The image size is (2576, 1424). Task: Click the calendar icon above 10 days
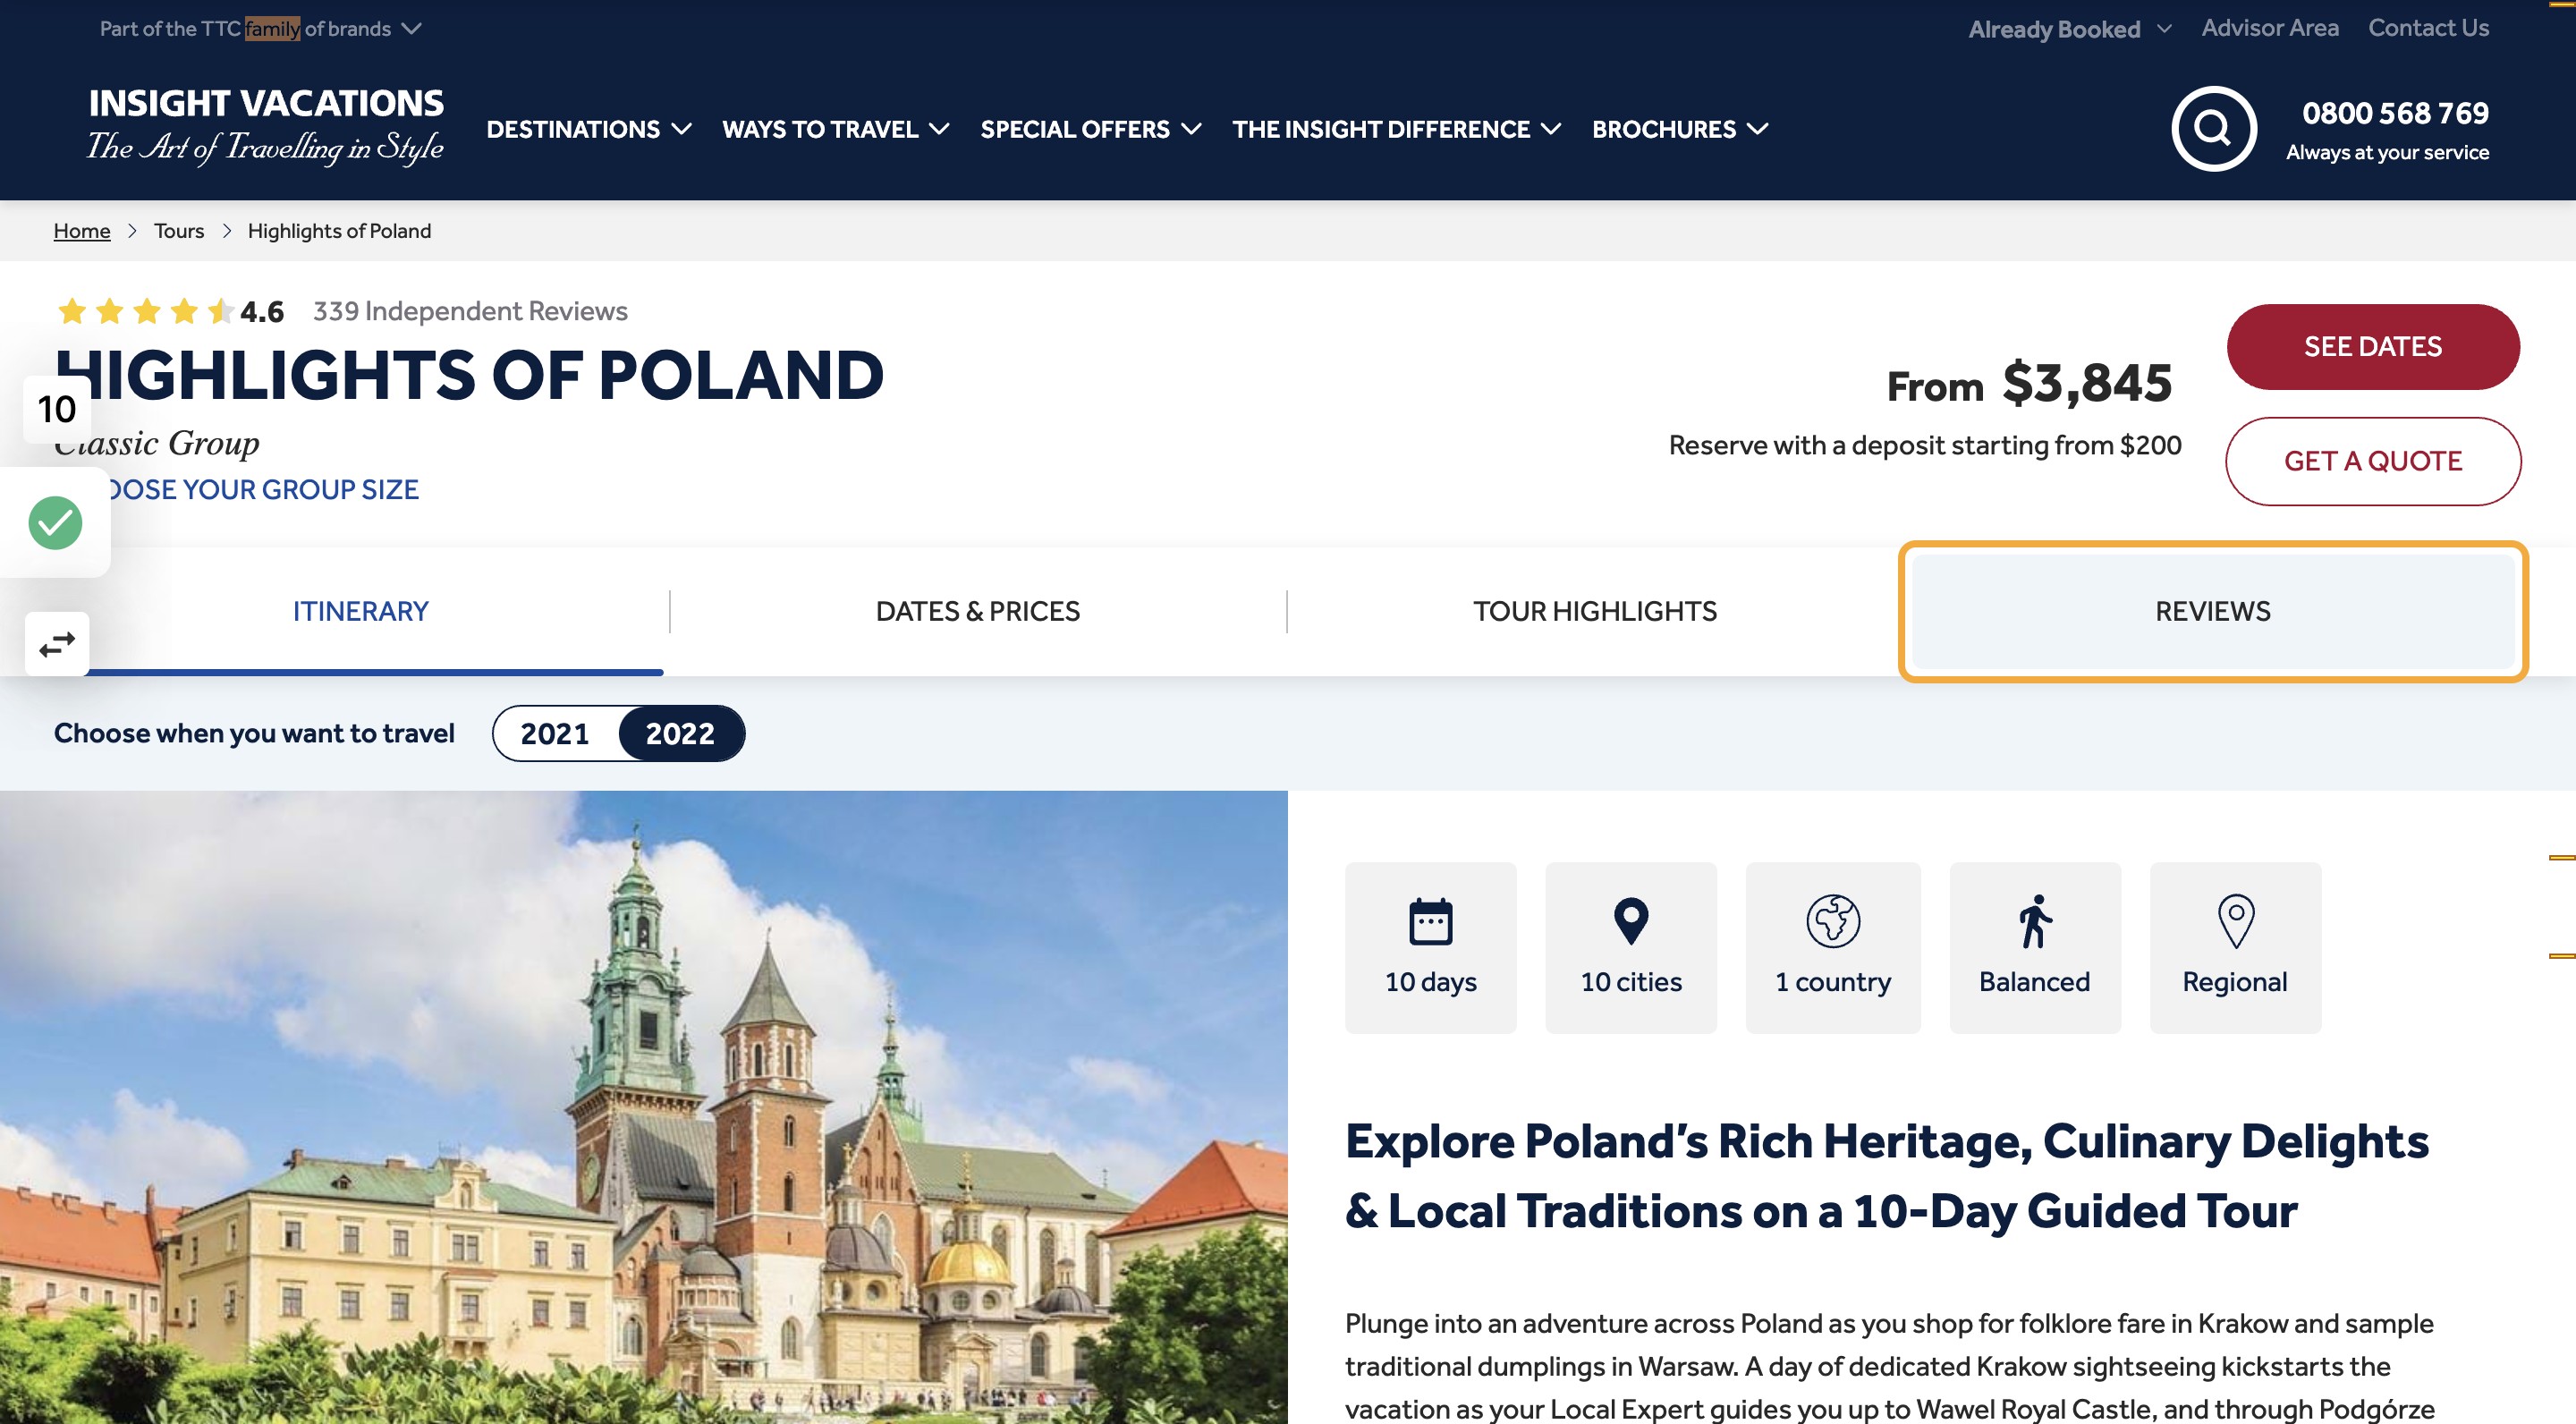[1430, 921]
